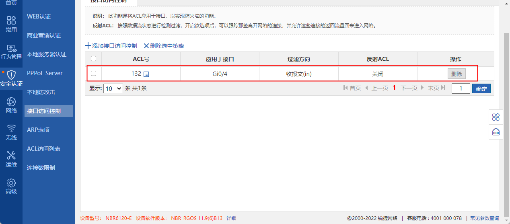Click the 详细 device info link
This screenshot has width=510, height=224.
[231, 218]
